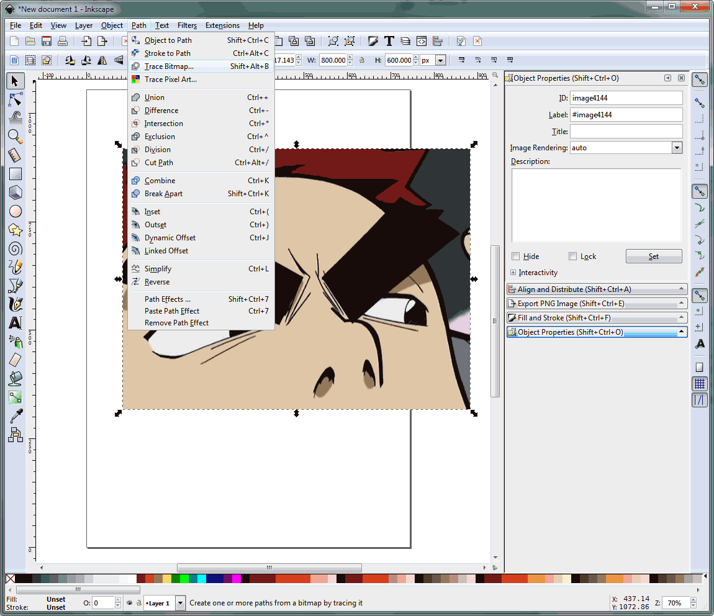Image resolution: width=714 pixels, height=616 pixels.
Task: Select the Connector tool
Action: [15, 435]
